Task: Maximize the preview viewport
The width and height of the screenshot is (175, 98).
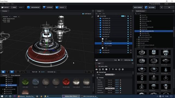Action: 92,17
